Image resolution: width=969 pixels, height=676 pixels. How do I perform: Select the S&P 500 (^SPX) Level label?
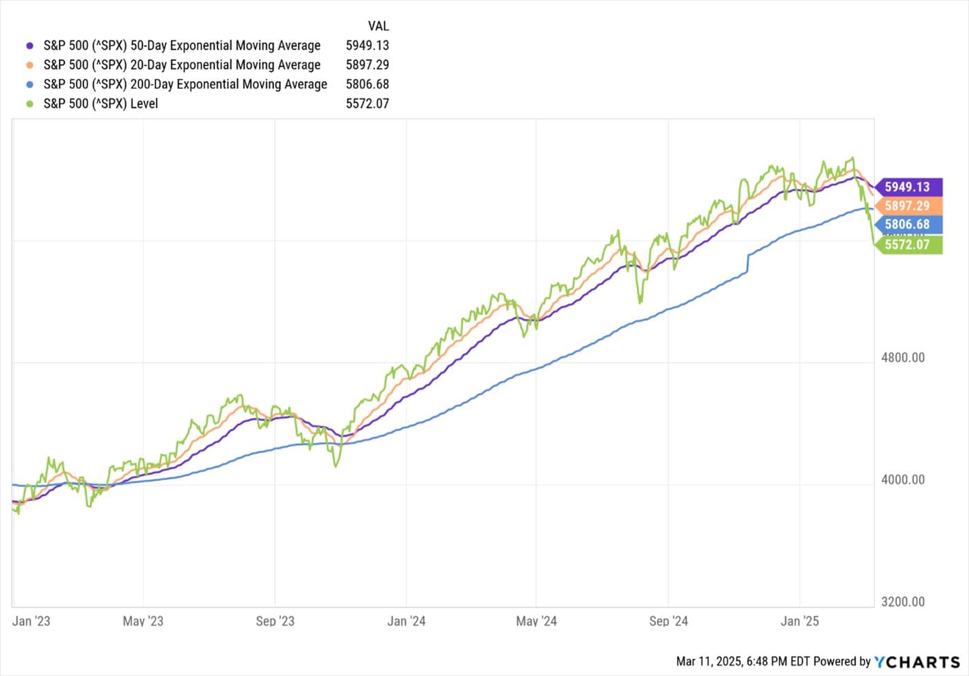tap(101, 104)
